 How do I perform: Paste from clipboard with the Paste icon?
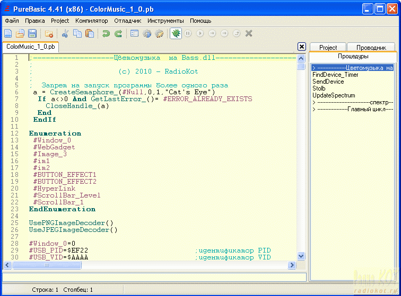click(90, 33)
